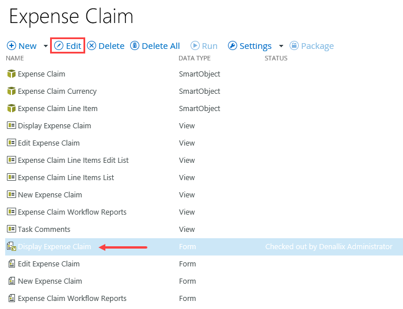Screen dimensions: 403x309
Task: Click the Settings wrench icon
Action: (233, 46)
